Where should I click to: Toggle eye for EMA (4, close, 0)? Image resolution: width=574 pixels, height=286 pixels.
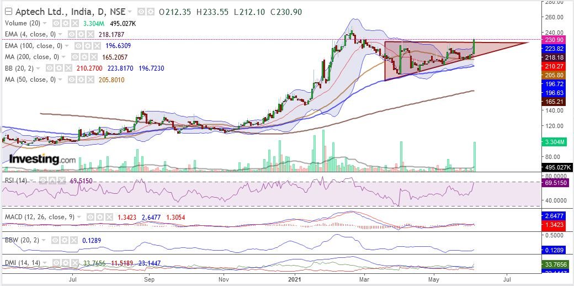pyautogui.click(x=71, y=34)
